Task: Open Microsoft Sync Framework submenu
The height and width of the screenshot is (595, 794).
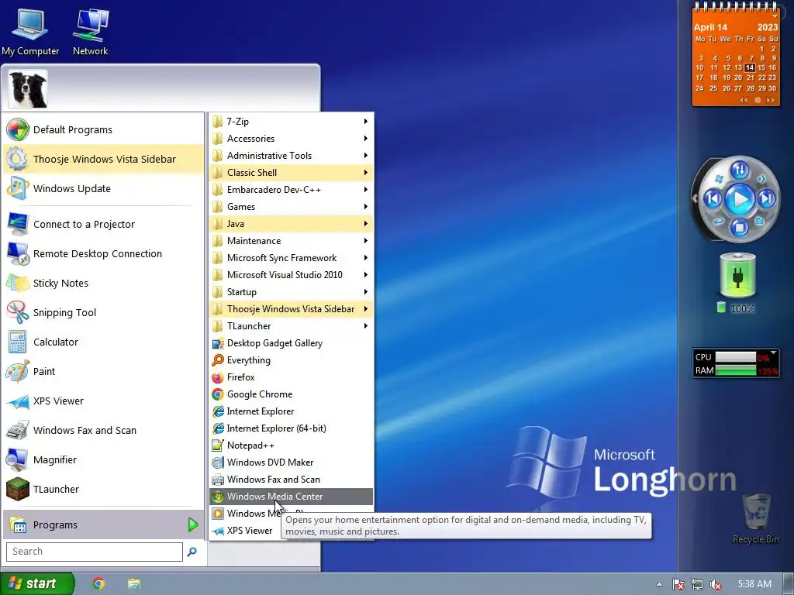Action: (292, 257)
